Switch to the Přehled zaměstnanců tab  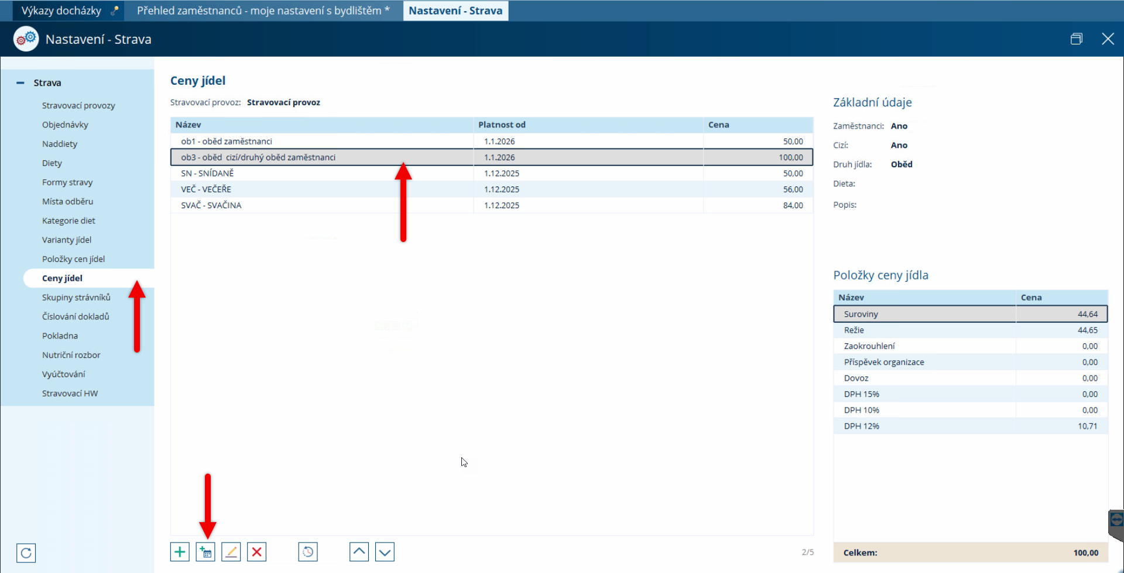pos(263,11)
